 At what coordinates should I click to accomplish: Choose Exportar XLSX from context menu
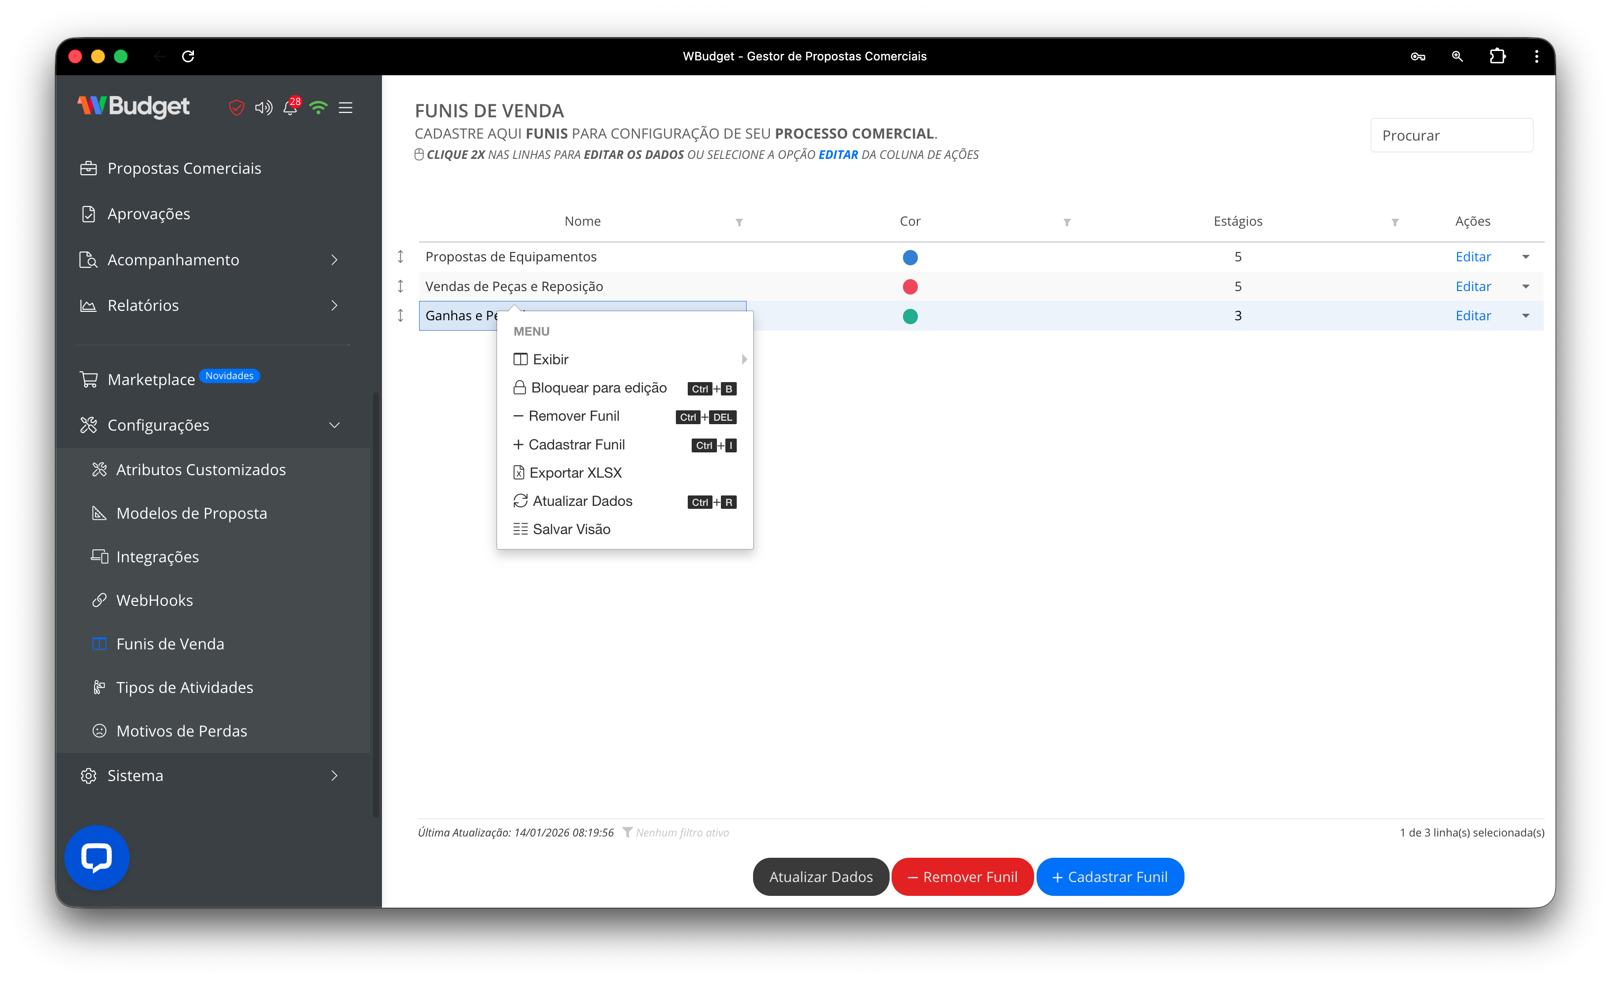click(575, 473)
